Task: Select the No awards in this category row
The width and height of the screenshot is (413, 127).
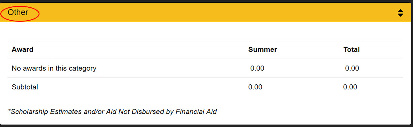Action: pyautogui.click(x=205, y=68)
